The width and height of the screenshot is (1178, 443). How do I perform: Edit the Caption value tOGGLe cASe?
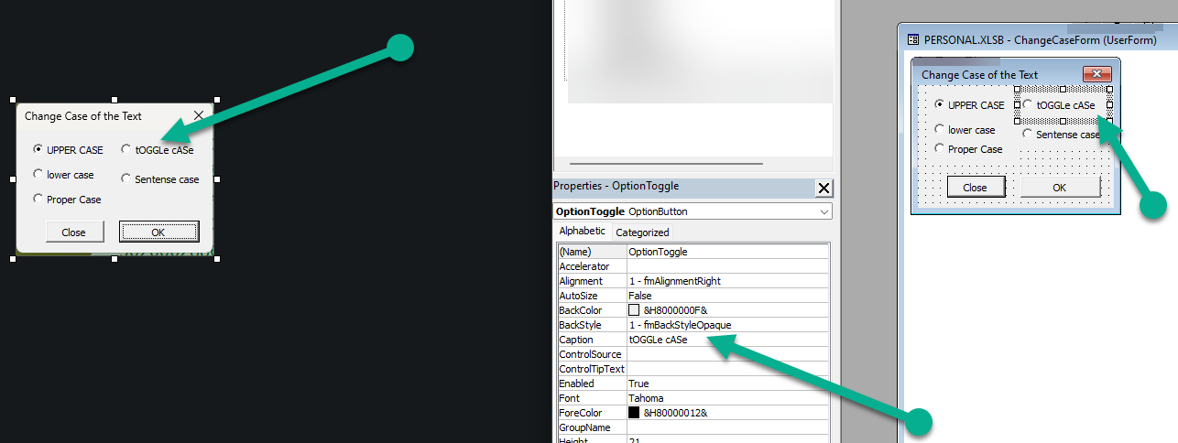(727, 340)
